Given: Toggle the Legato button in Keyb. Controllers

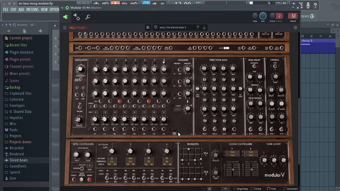Looking at the screenshot, I should click(74, 179).
